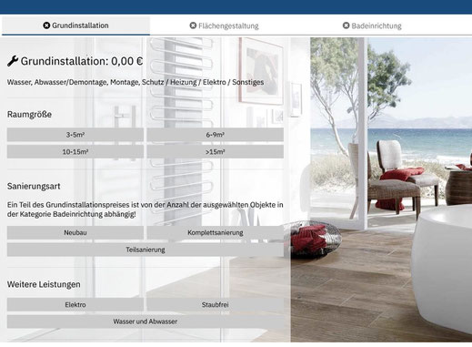The width and height of the screenshot is (472, 347).
Task: Select Neubau as Sanierungsart
Action: click(75, 233)
